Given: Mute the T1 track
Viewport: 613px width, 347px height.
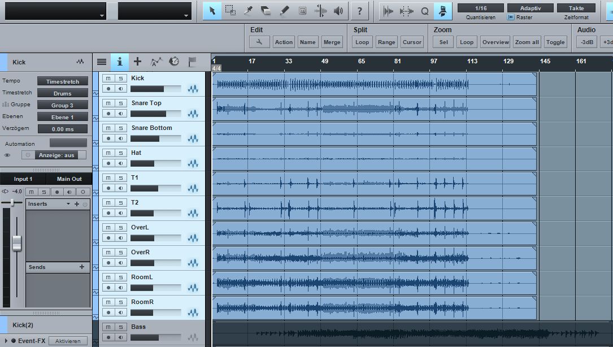Looking at the screenshot, I should pyautogui.click(x=108, y=177).
